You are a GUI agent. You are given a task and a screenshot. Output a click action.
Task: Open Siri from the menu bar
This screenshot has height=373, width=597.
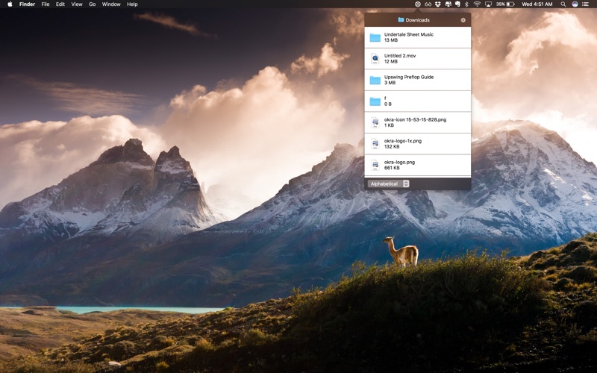(x=575, y=4)
